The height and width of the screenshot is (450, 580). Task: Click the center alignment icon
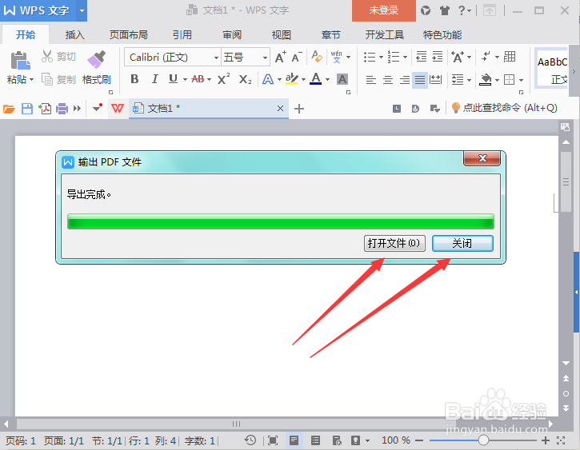388,79
